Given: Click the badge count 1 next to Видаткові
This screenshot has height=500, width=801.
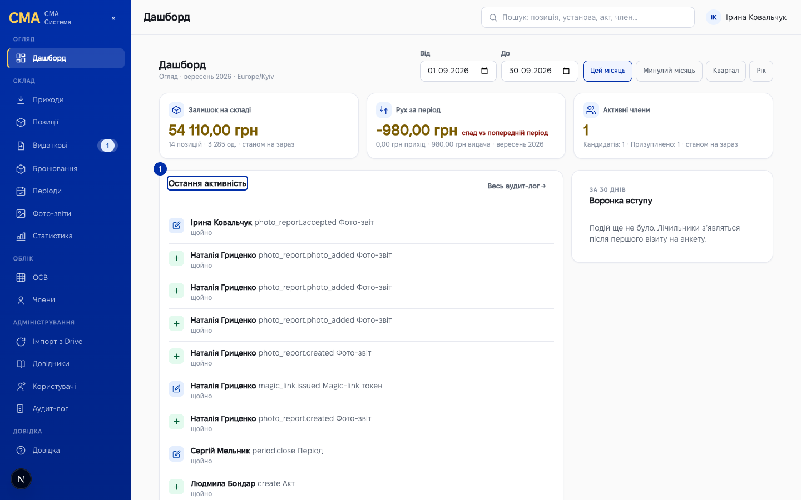Looking at the screenshot, I should pyautogui.click(x=108, y=146).
